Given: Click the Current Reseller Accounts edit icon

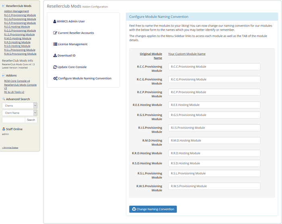Looking at the screenshot, I should pos(55,33).
